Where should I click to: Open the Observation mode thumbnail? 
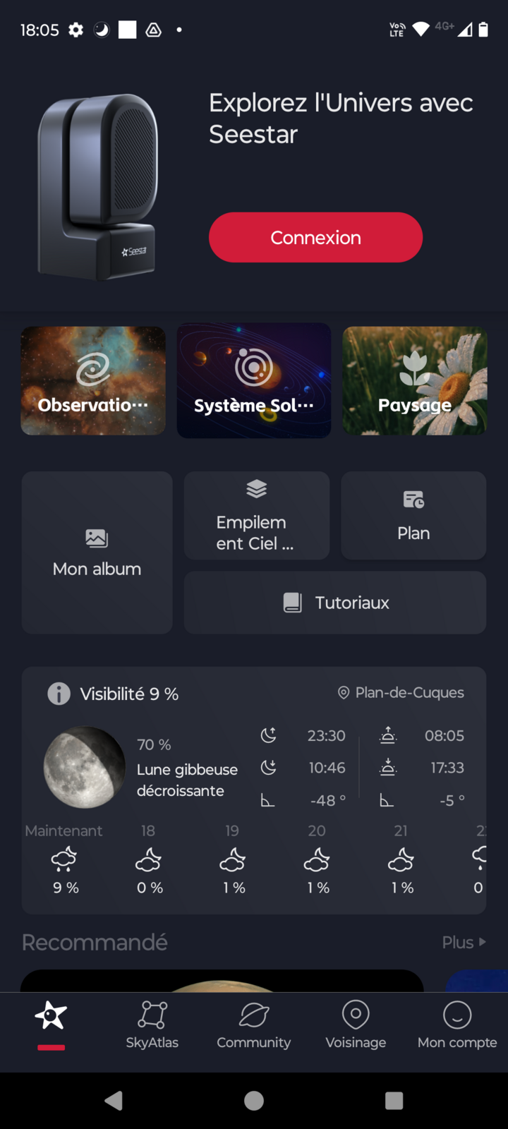coord(93,380)
